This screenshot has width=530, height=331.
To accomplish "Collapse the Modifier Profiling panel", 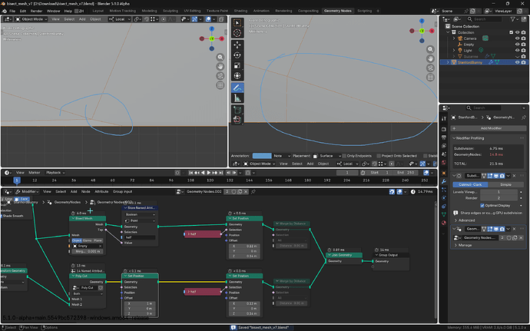I will pyautogui.click(x=454, y=138).
